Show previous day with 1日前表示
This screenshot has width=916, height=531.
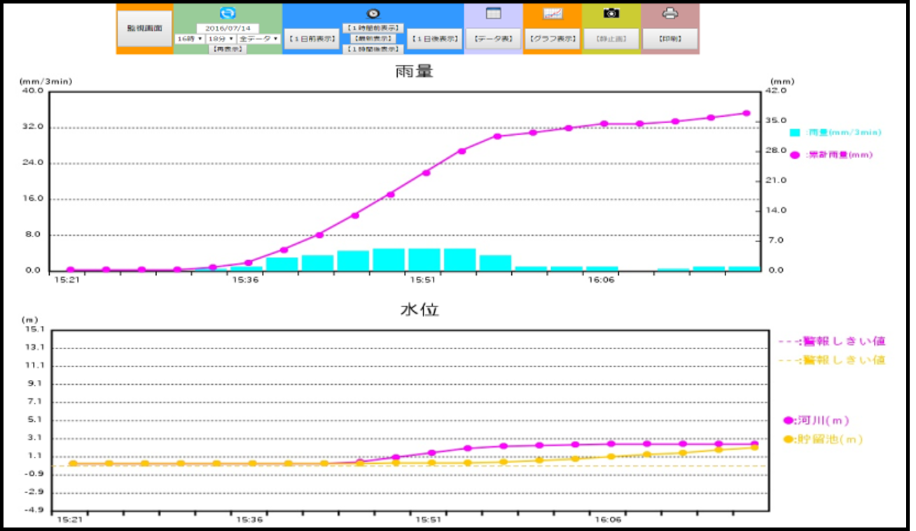click(x=311, y=38)
